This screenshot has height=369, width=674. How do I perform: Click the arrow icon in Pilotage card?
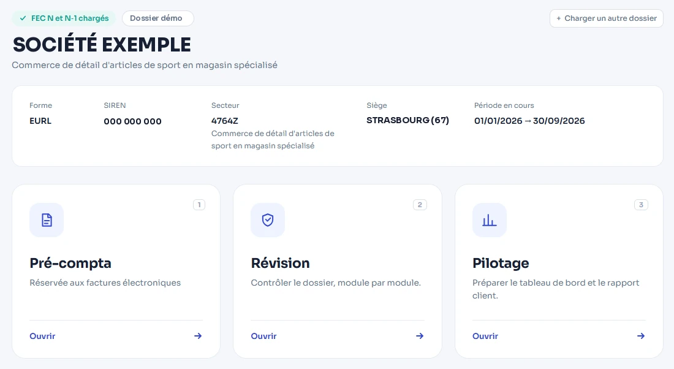pyautogui.click(x=641, y=336)
